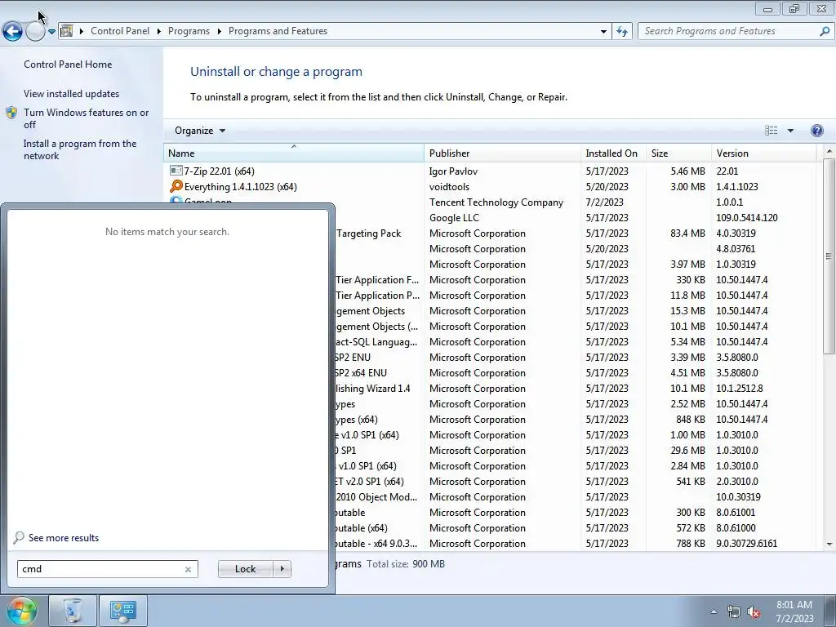Click installed date 5/20/2023 for voidtools
Image resolution: width=836 pixels, height=627 pixels.
click(607, 187)
